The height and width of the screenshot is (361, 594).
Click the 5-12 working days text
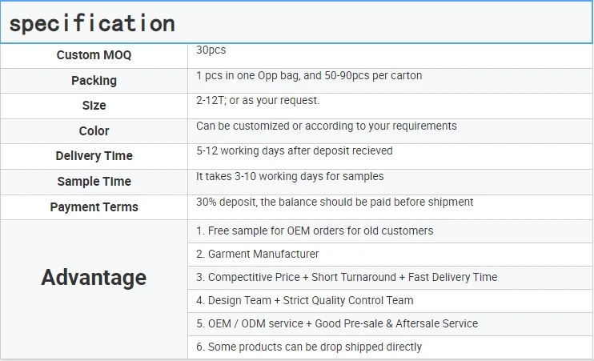pos(295,150)
